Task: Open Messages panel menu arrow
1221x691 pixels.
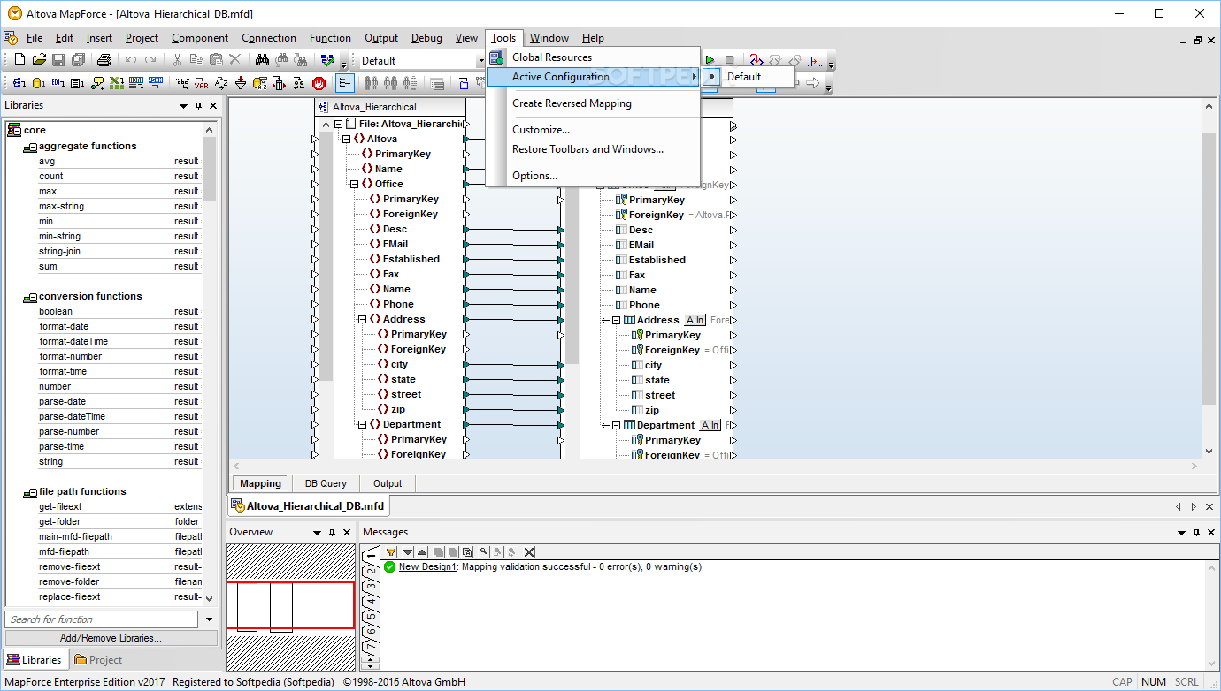Action: 1181,532
